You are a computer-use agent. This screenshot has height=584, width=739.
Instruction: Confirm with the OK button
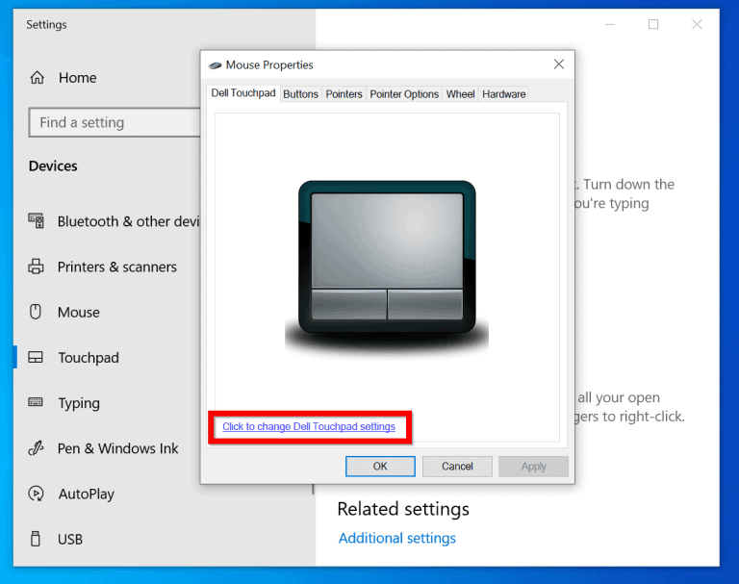pyautogui.click(x=380, y=467)
